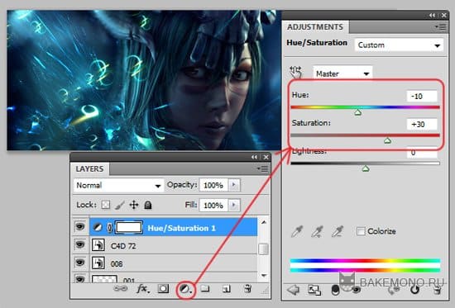Click the Saturation slider handle
The height and width of the screenshot is (308, 455).
tap(387, 140)
